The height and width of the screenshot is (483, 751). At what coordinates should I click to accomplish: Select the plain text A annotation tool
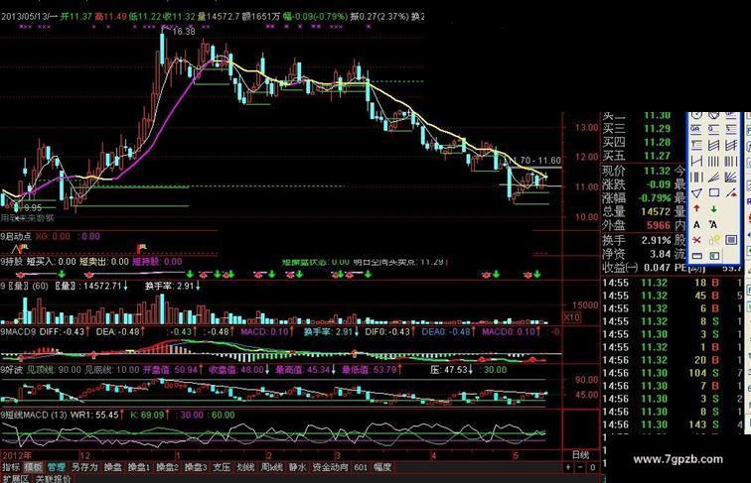click(x=697, y=225)
